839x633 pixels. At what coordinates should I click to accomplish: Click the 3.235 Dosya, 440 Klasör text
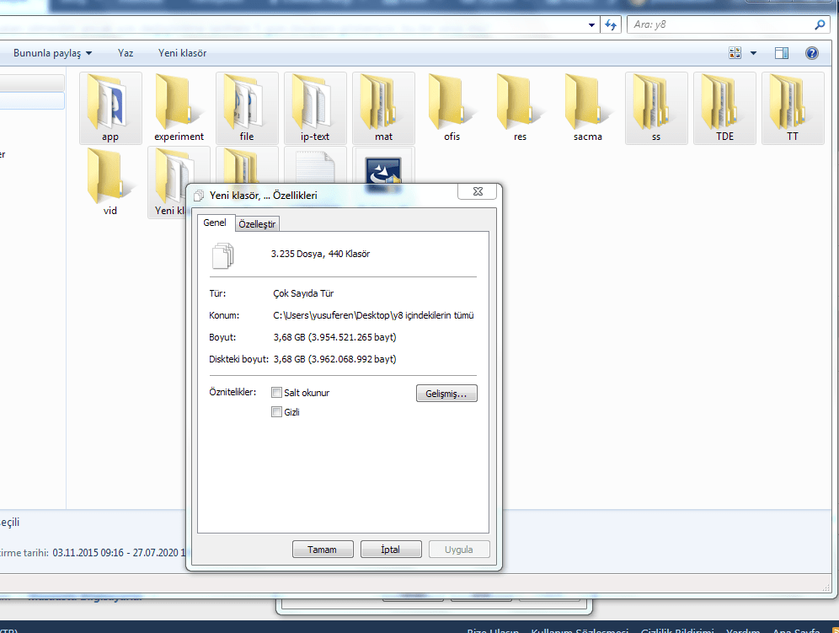pos(320,254)
